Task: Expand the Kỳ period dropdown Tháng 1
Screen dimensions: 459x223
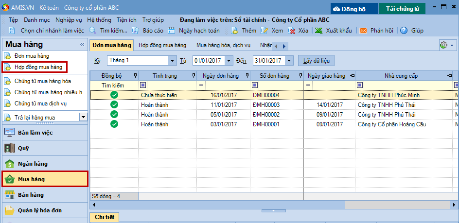Action: (x=173, y=61)
